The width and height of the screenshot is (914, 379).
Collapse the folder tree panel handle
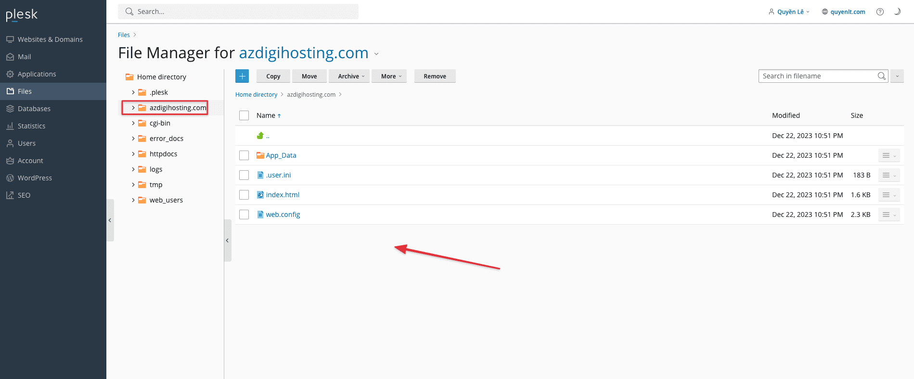pyautogui.click(x=227, y=240)
